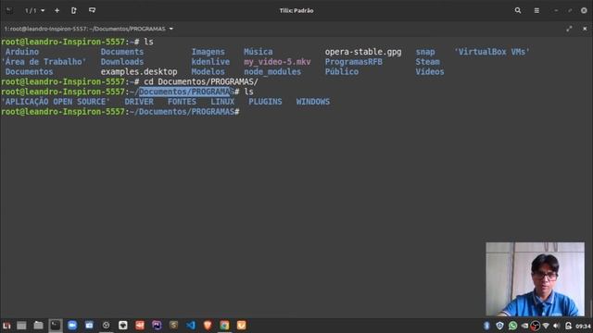Click the ProgramasRFB folder name

tap(354, 62)
